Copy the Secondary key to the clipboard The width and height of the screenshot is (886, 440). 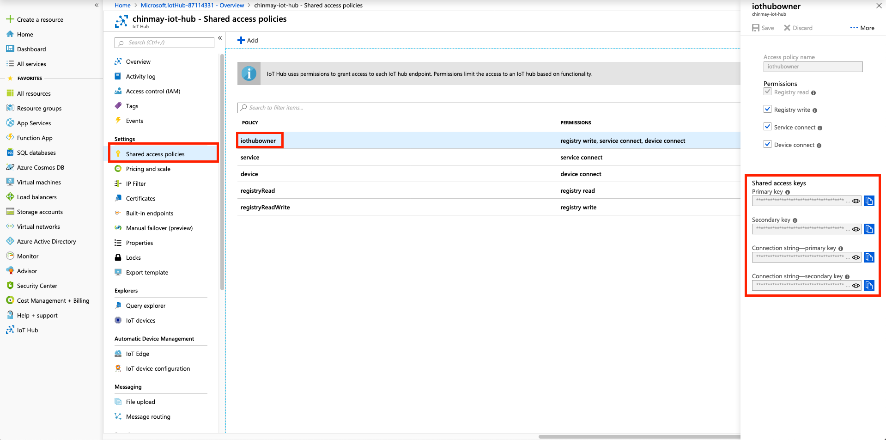(x=869, y=229)
